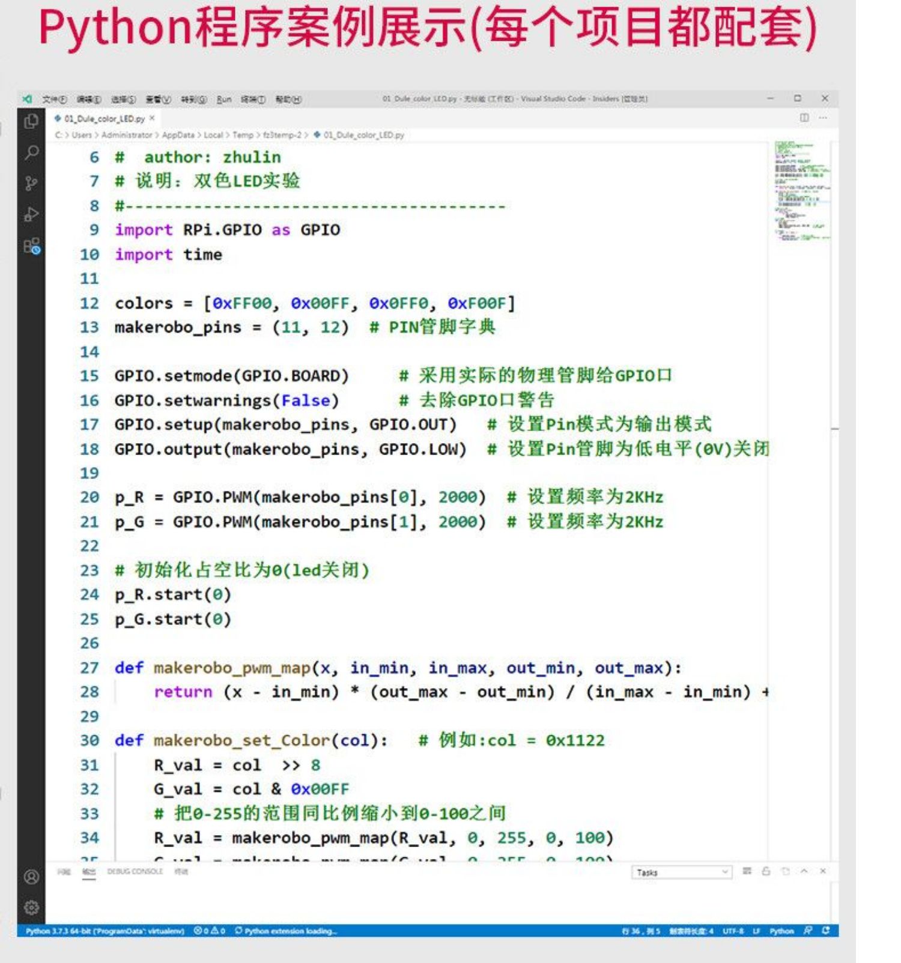Click the fz3temp-2 breadcrumb segment
901x963 pixels.
282,135
